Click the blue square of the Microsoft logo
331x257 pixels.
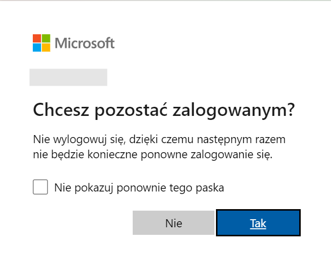point(37,48)
